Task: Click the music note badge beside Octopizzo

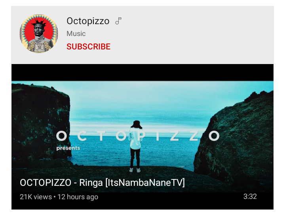Action: [x=118, y=21]
